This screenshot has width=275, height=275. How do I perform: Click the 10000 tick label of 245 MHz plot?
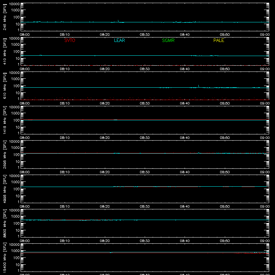click(x=14, y=4)
